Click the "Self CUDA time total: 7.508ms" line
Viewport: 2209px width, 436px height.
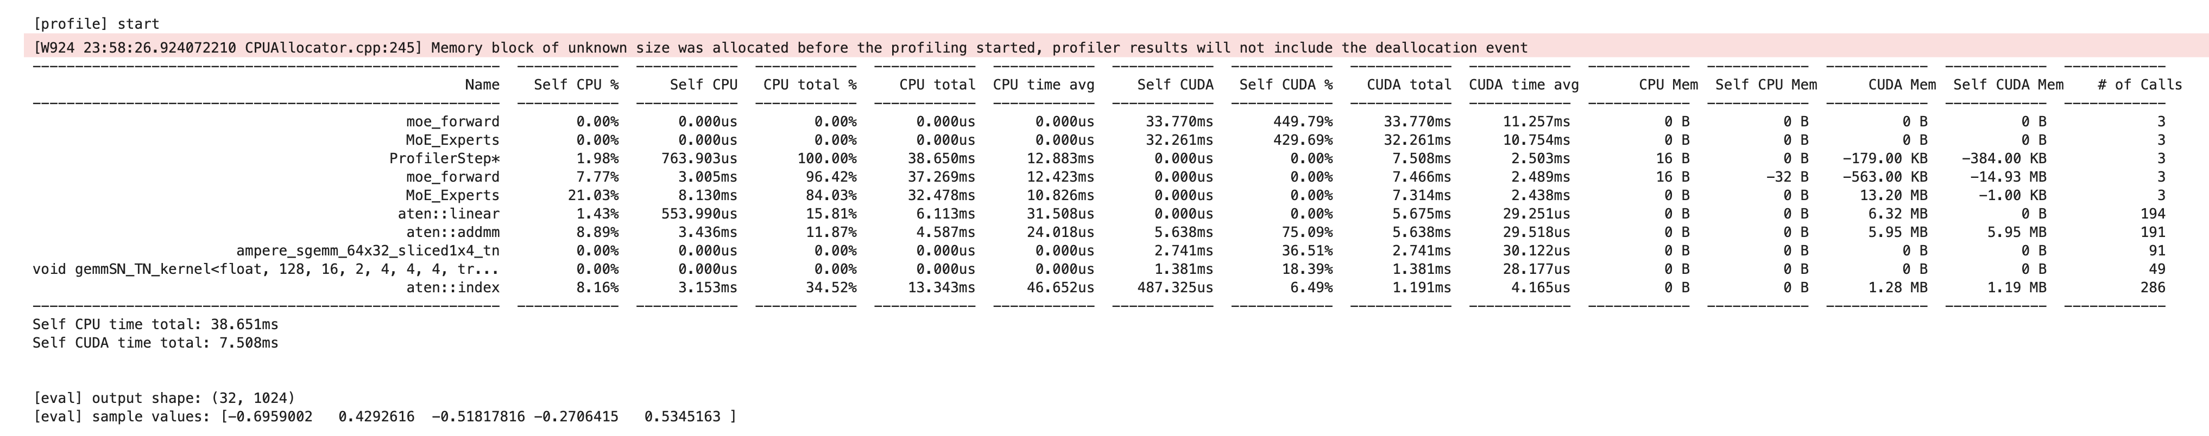[x=155, y=343]
